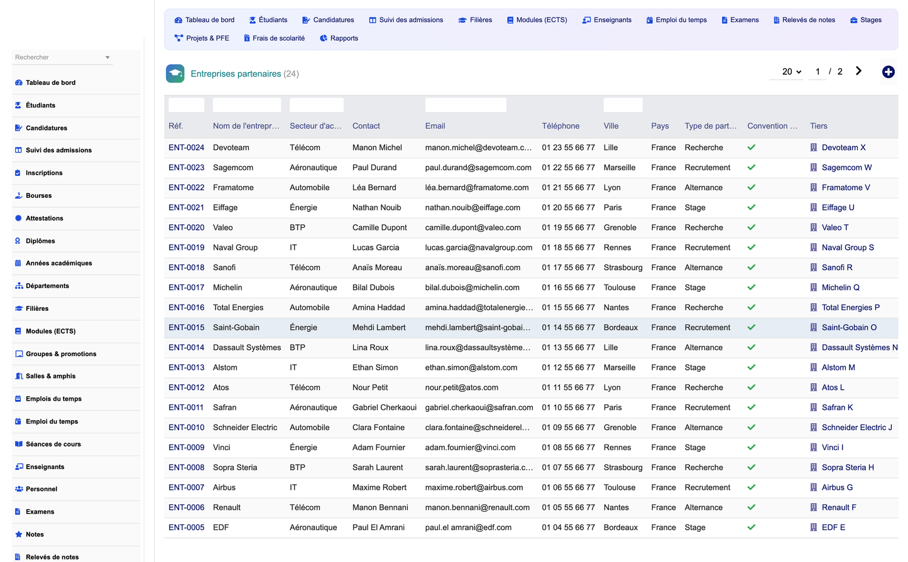Click the Séances de cours book icon
908x562 pixels.
pyautogui.click(x=18, y=444)
